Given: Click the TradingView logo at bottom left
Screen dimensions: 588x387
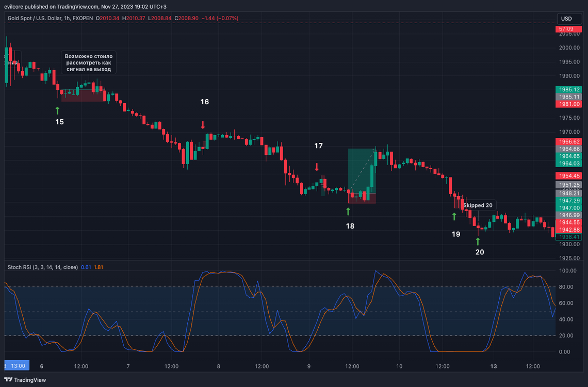Looking at the screenshot, I should 25,380.
